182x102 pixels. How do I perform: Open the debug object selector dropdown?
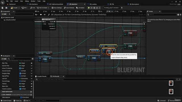coord(112,8)
